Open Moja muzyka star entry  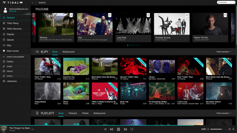tap(15, 51)
